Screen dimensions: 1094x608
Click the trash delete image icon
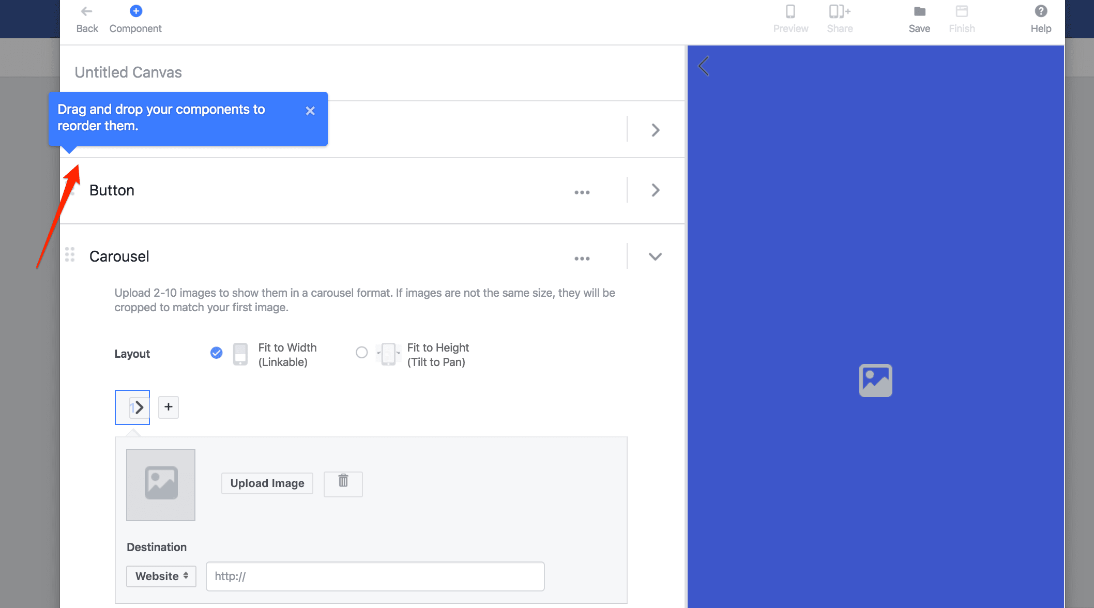tap(343, 483)
